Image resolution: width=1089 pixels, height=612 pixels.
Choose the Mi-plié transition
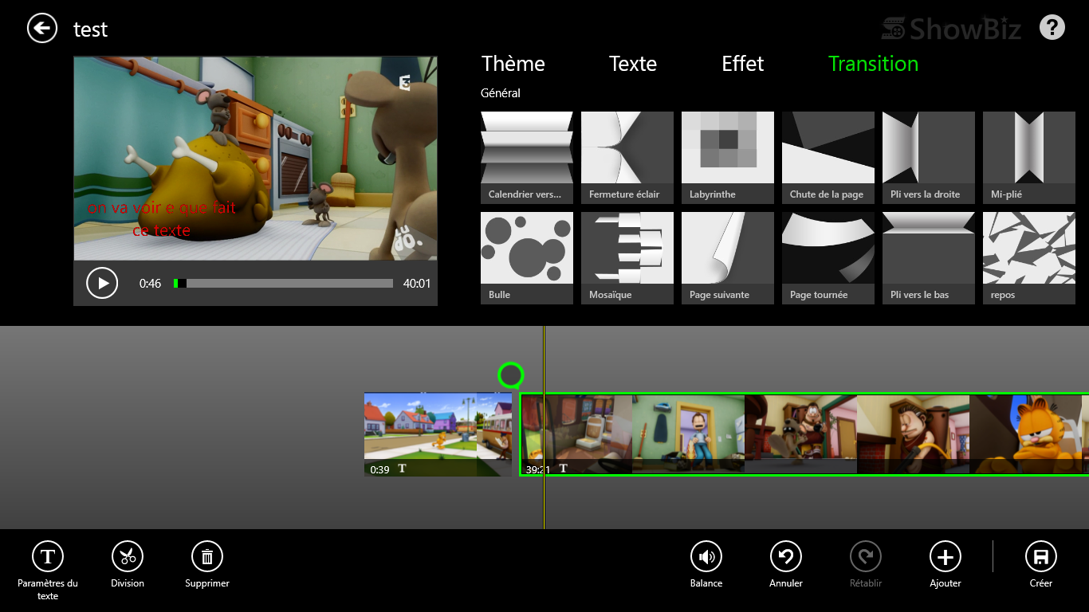(1029, 158)
